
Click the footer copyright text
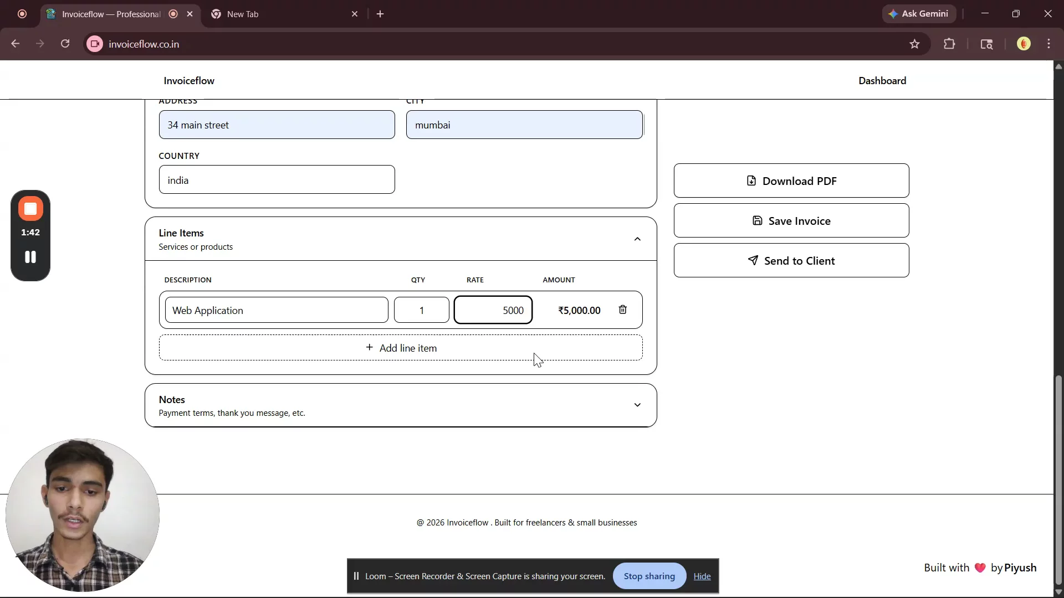click(526, 523)
